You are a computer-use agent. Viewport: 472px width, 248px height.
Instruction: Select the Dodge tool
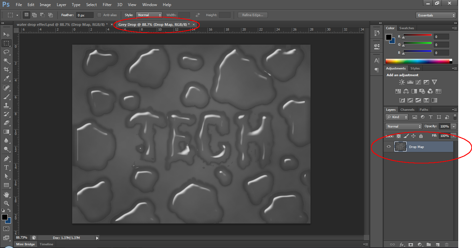tap(6, 149)
